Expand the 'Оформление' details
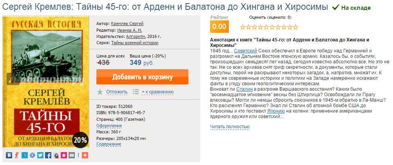 pos(109,126)
